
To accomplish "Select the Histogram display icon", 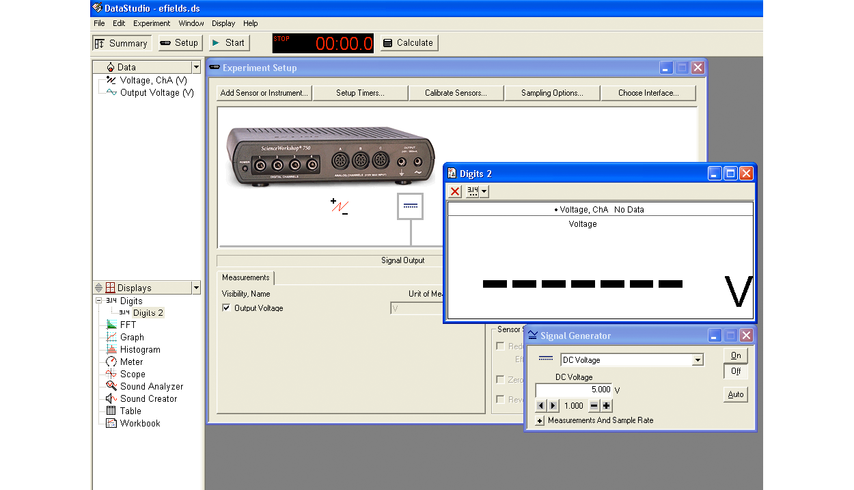I will point(111,349).
